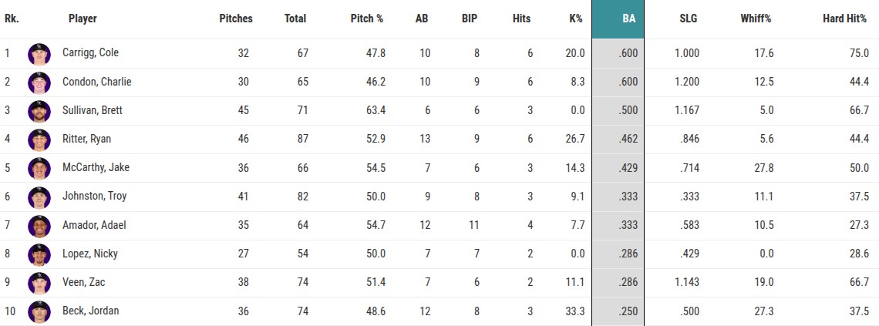This screenshot has width=879, height=326.
Task: Sort by the Whiff% column header
Action: click(x=756, y=18)
